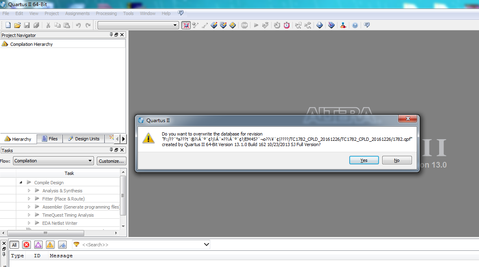Close the Quartus II overwrite dialog
The image size is (479, 267).
click(407, 118)
